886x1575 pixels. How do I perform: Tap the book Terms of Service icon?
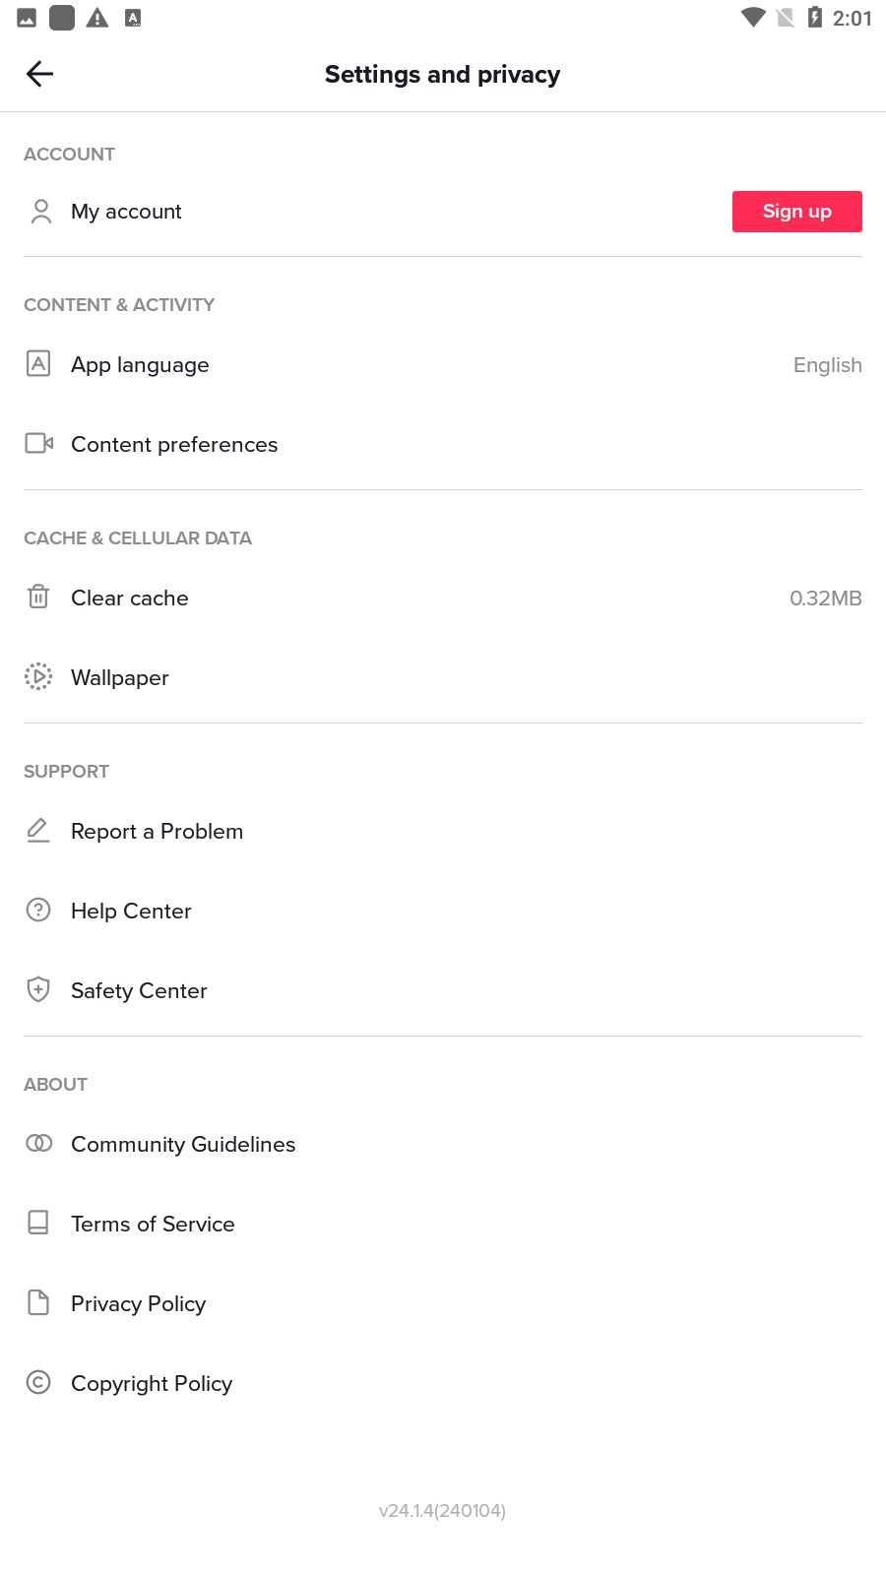pyautogui.click(x=38, y=1223)
